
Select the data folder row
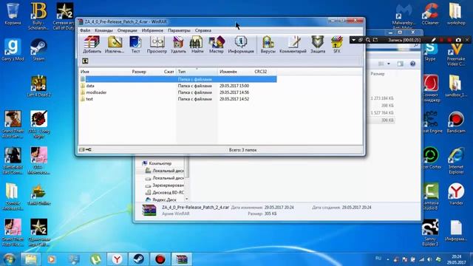tap(178, 86)
